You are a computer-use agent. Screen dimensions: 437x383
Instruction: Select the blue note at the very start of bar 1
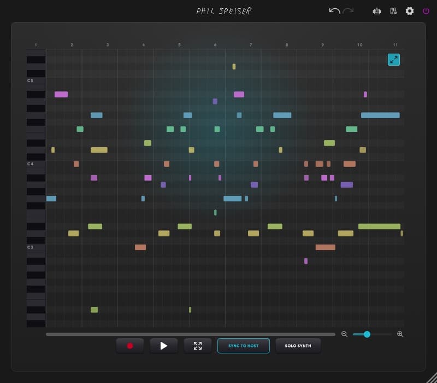click(x=51, y=199)
